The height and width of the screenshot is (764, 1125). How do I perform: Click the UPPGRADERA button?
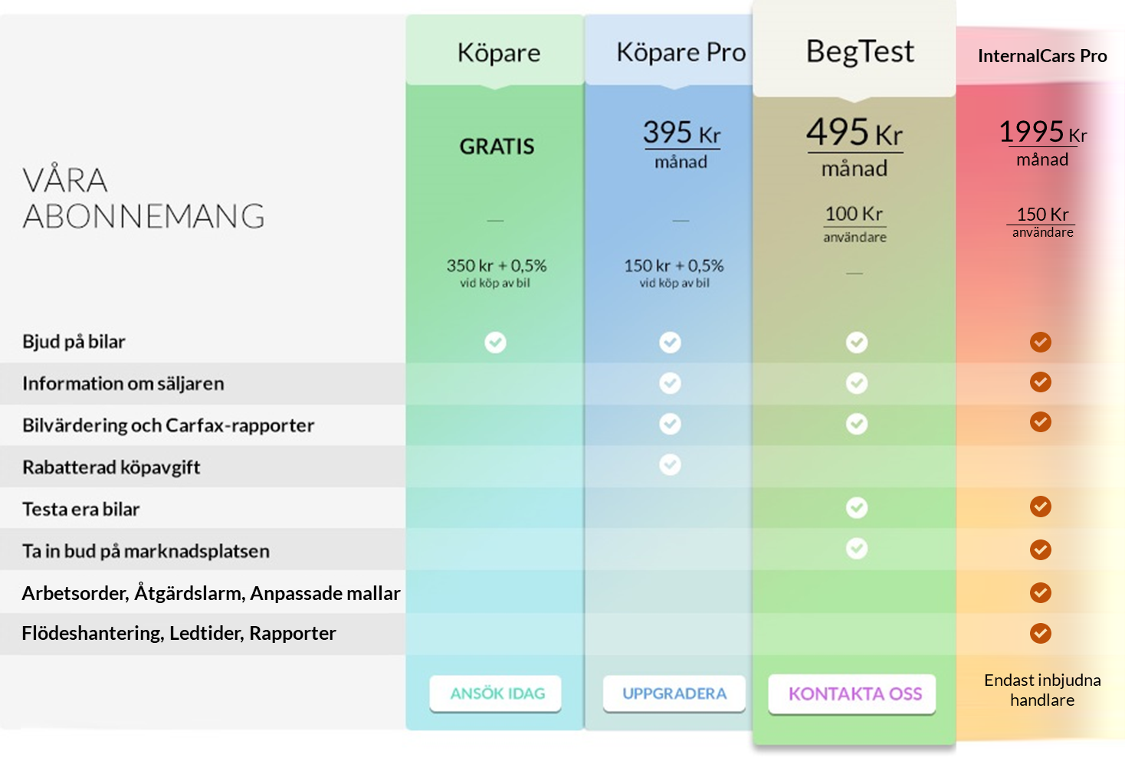coord(674,694)
